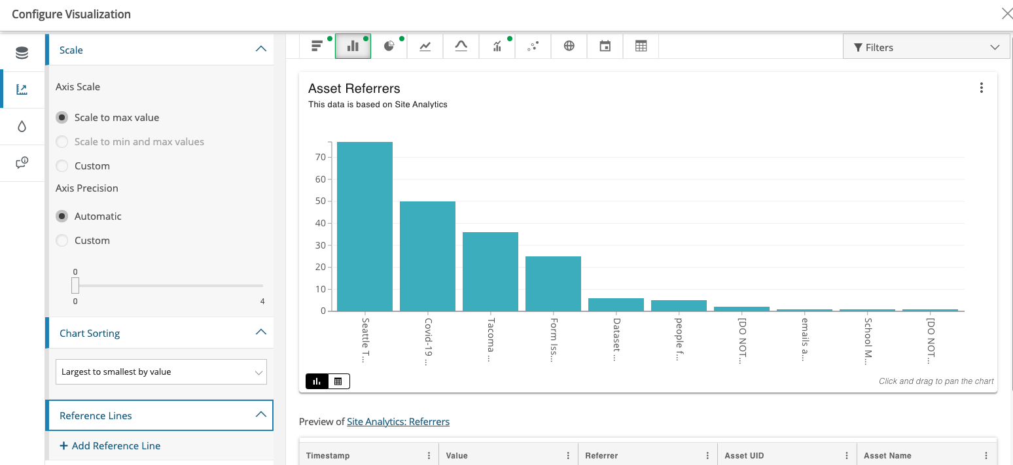
Task: Open the Axis and chart settings tab
Action: coord(22,90)
